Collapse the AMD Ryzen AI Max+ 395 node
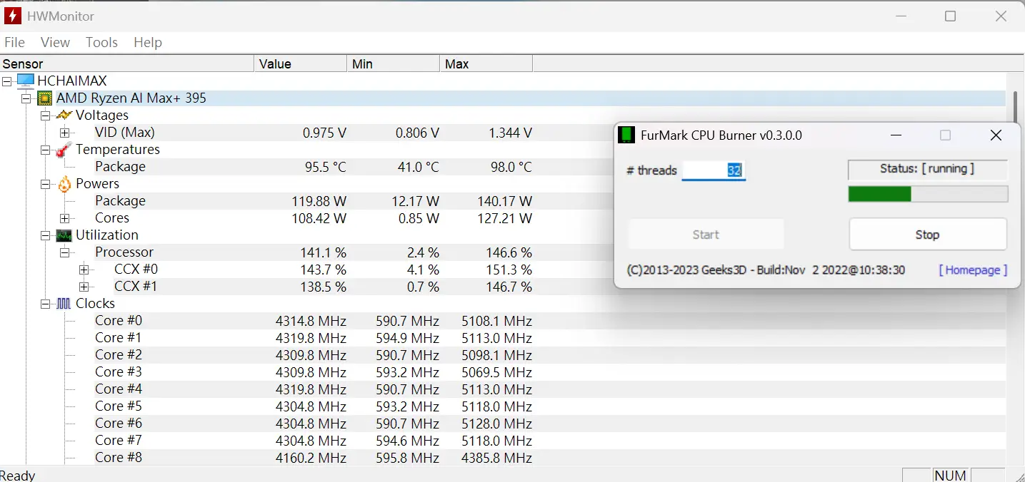1025x482 pixels. (x=26, y=98)
